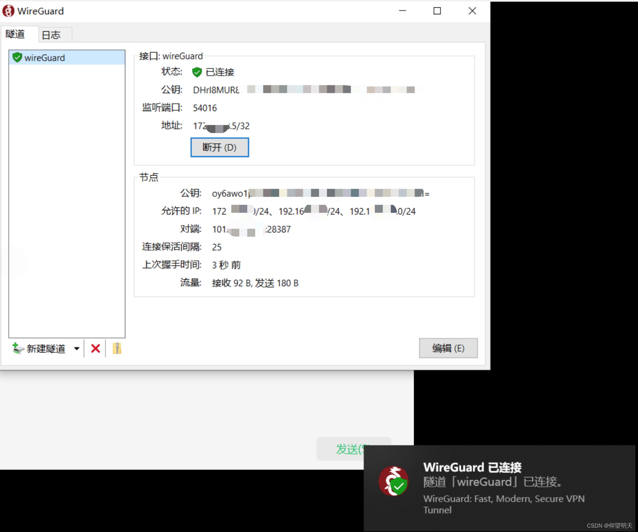Click the WireGuard logo in title bar
The width and height of the screenshot is (638, 532).
coord(8,11)
